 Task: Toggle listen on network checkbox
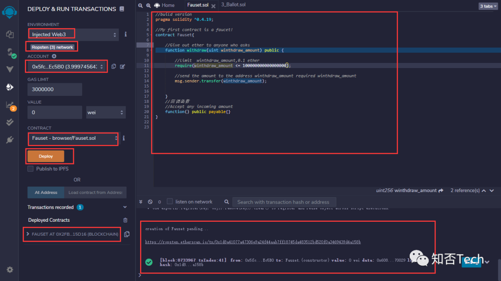pyautogui.click(x=170, y=201)
